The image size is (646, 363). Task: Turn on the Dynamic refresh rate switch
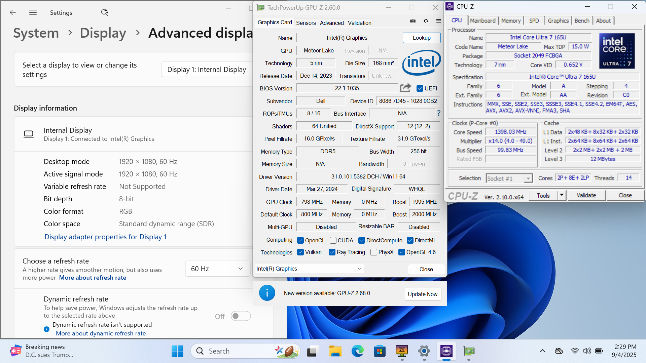[241, 316]
